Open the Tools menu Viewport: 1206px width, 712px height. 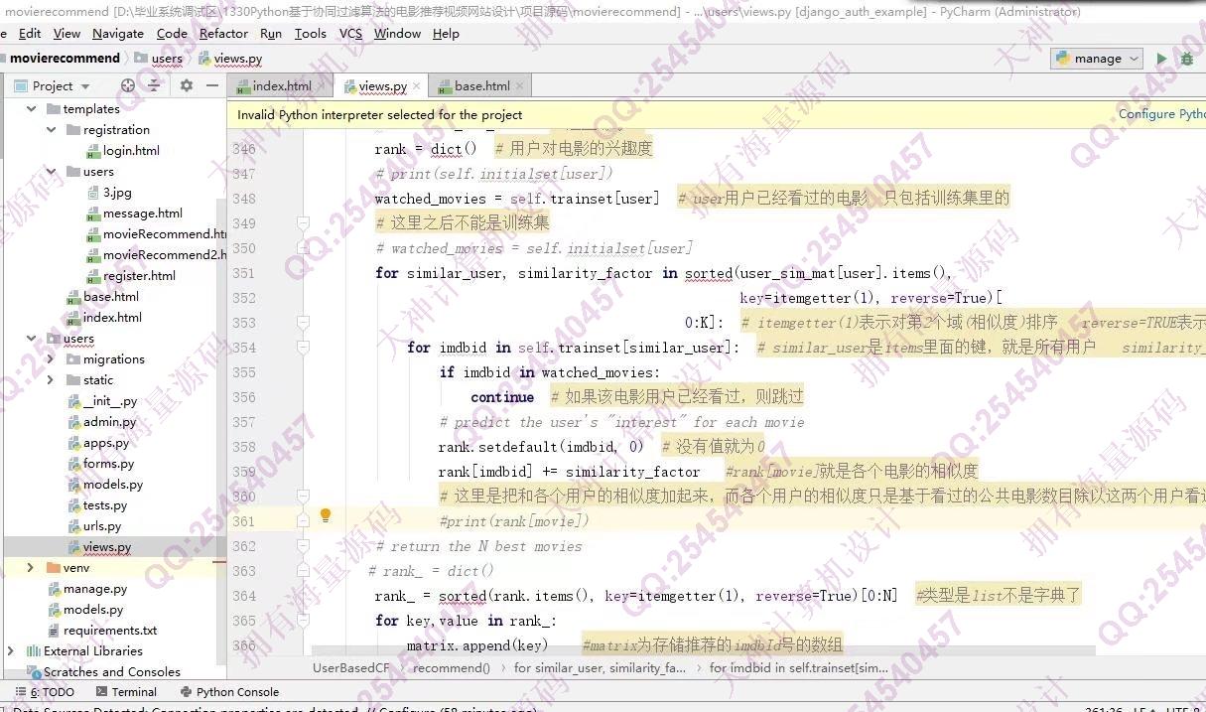tap(310, 33)
